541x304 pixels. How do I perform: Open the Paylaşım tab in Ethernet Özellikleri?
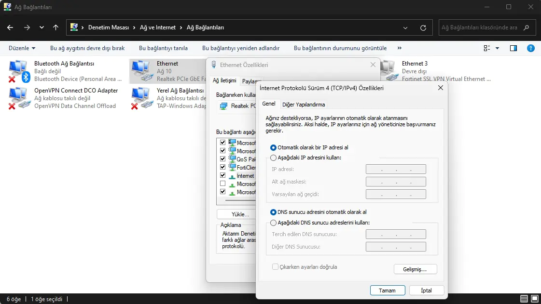coord(251,81)
